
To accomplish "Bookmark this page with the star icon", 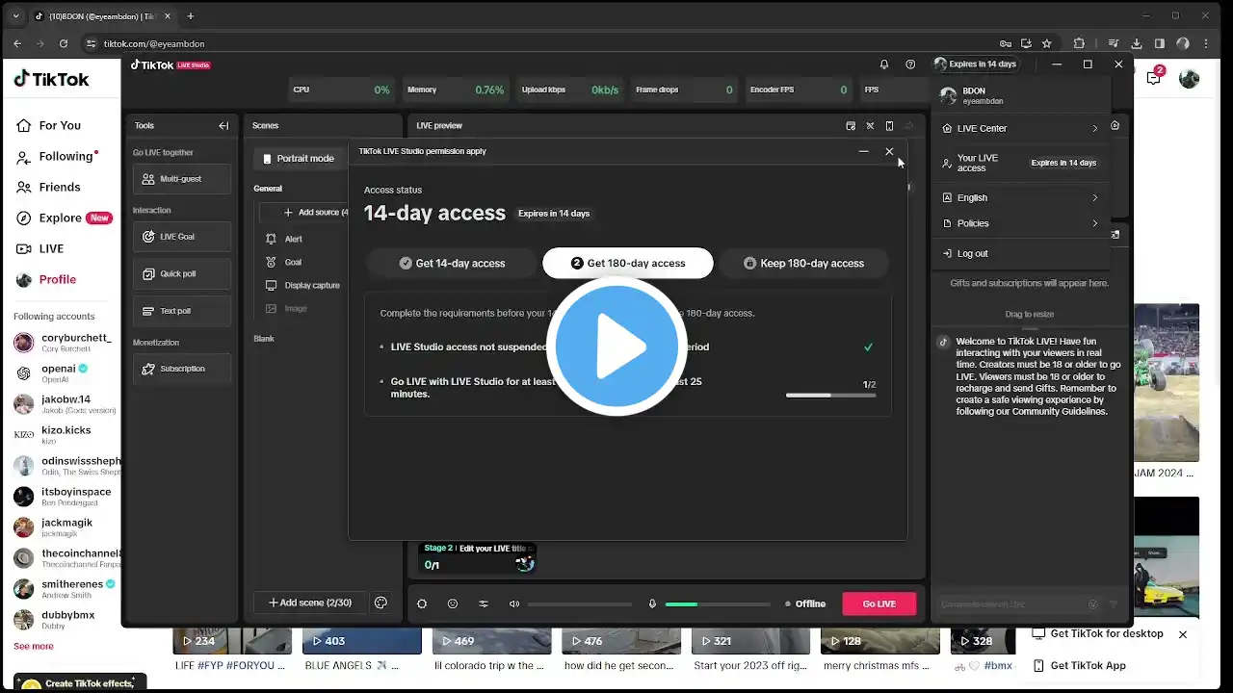I will tap(1046, 43).
